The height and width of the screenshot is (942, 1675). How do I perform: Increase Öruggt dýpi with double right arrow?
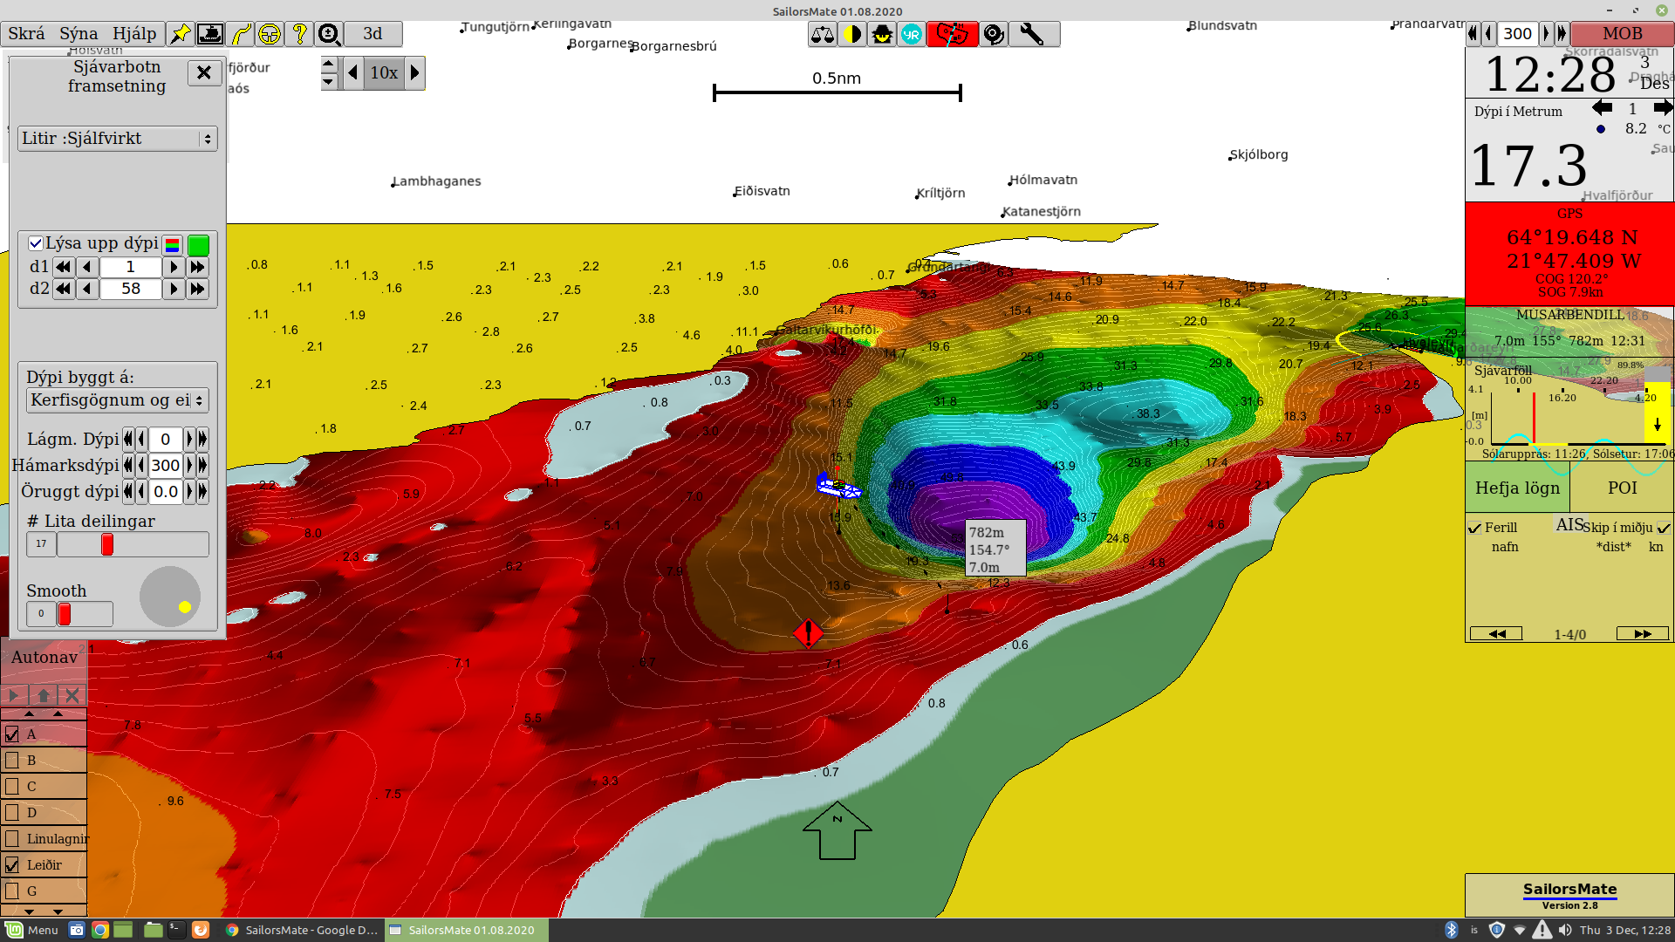pos(202,491)
